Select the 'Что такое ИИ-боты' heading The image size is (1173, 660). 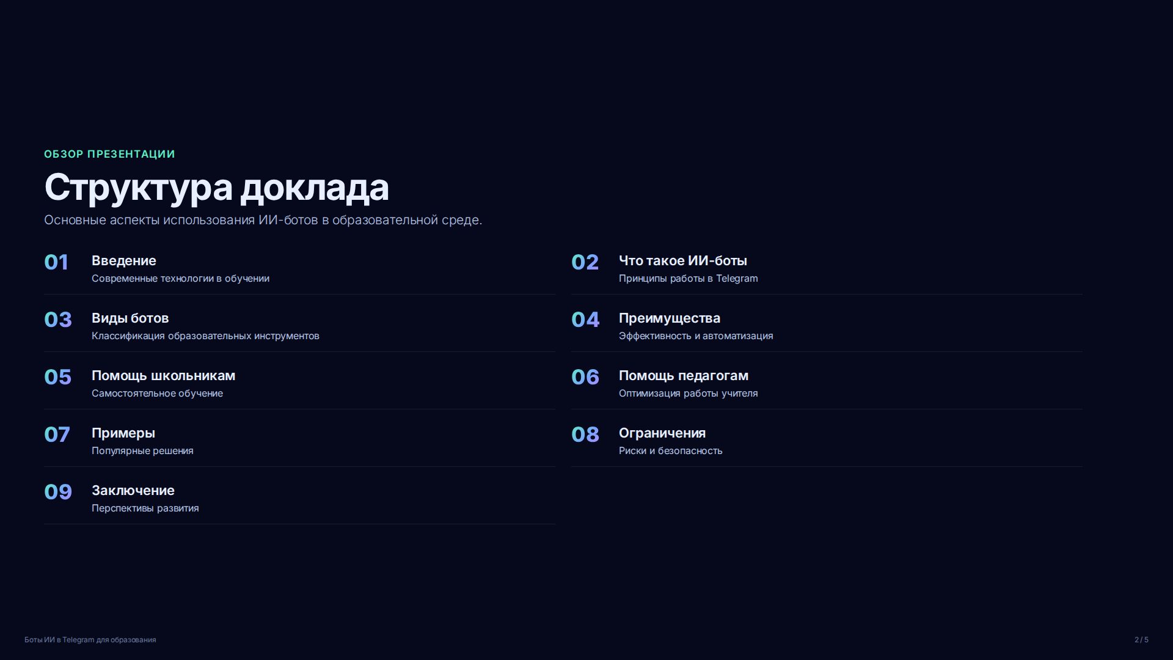pos(683,261)
